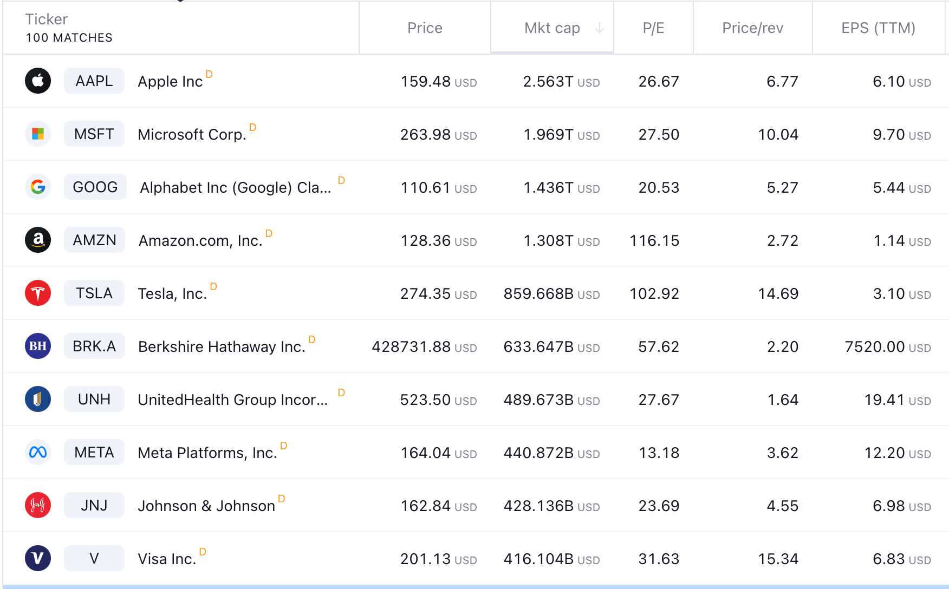Click the Amazon logo icon
The width and height of the screenshot is (949, 589).
pyautogui.click(x=38, y=240)
